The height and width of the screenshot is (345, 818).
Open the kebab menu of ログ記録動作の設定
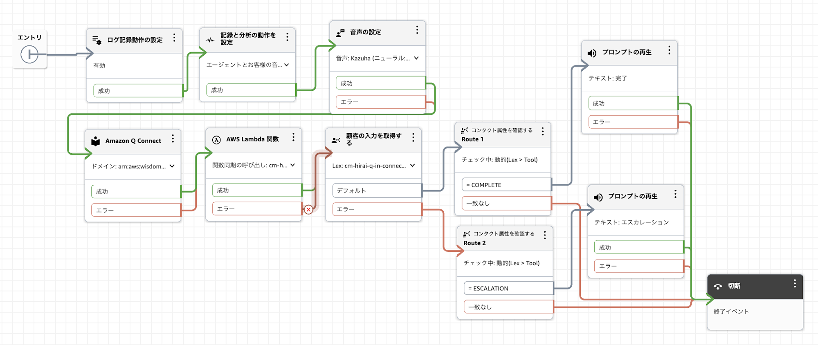click(174, 38)
